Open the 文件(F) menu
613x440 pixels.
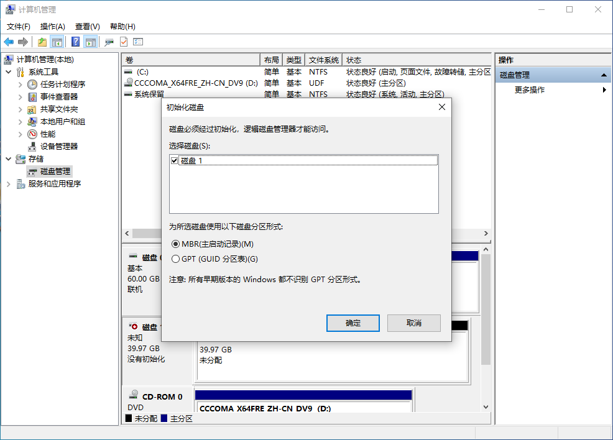(x=19, y=27)
